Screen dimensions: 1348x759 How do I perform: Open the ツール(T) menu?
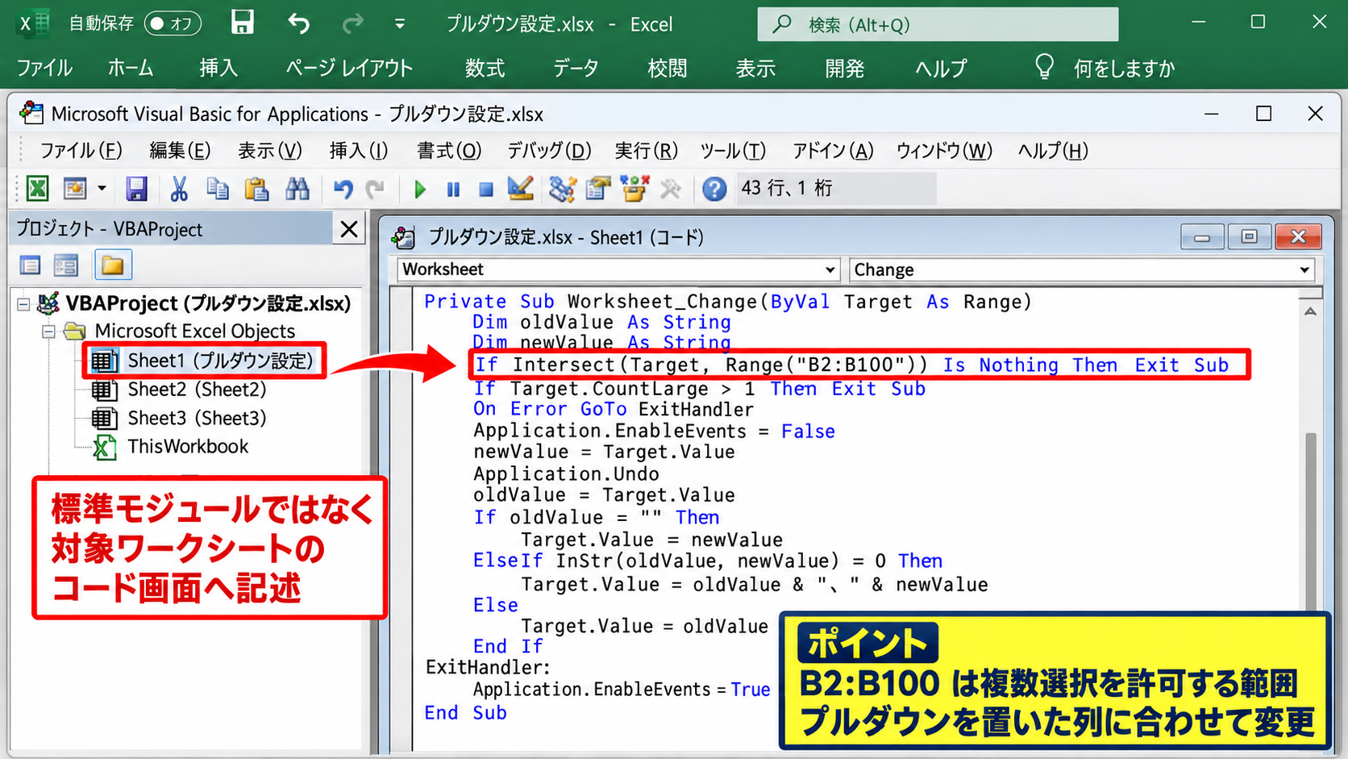click(x=733, y=151)
